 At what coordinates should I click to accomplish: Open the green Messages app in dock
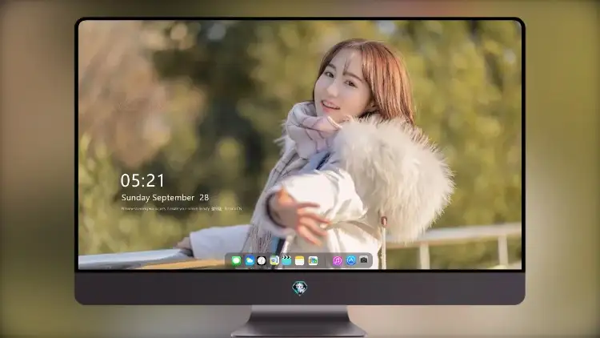pyautogui.click(x=236, y=261)
